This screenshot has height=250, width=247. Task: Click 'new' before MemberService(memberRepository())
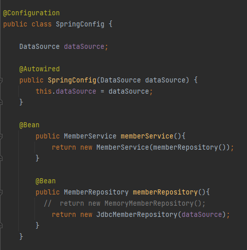[x=86, y=148]
